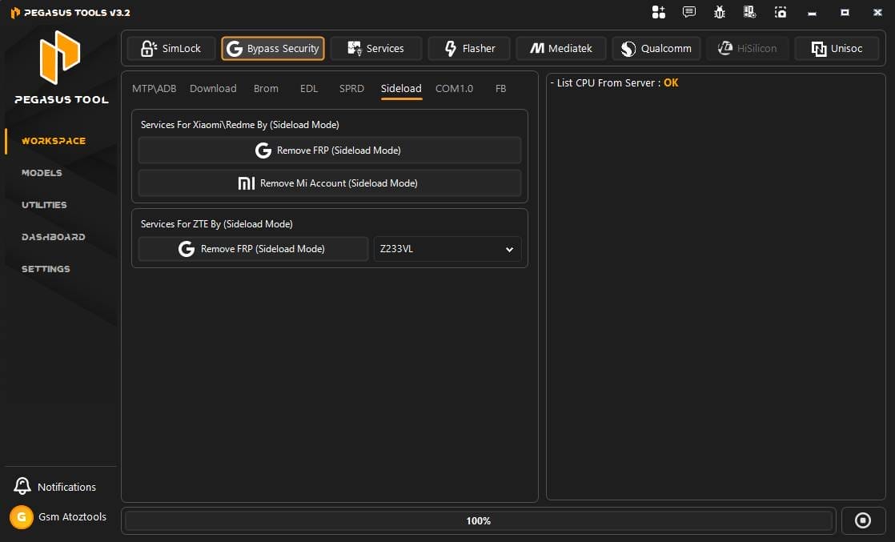The width and height of the screenshot is (895, 542).
Task: Open the Qualcomm module
Action: click(656, 48)
